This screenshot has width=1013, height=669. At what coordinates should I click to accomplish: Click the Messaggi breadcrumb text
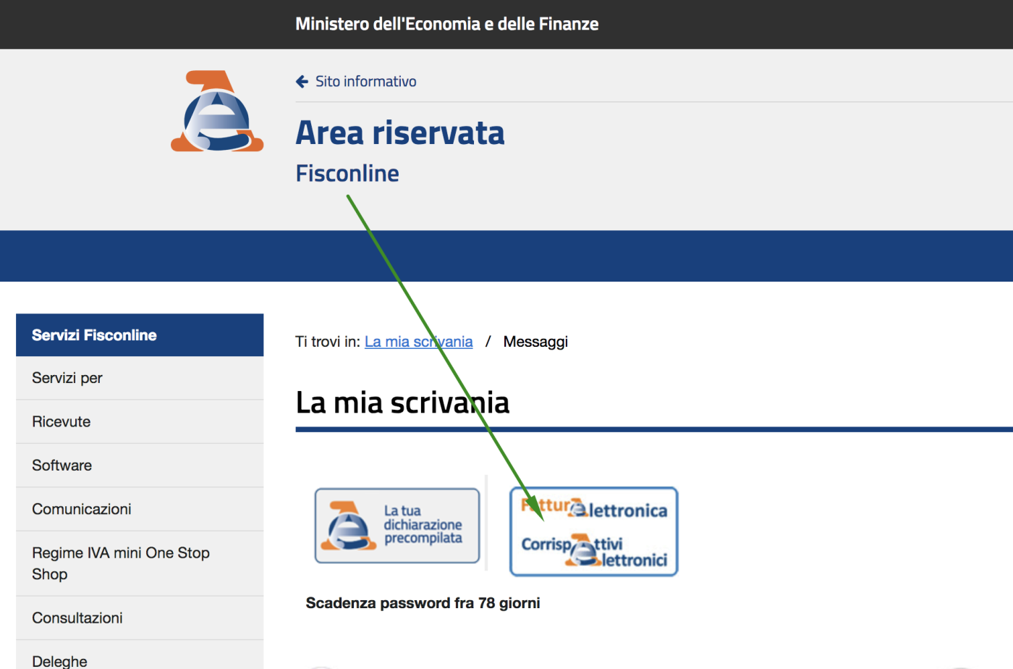535,342
